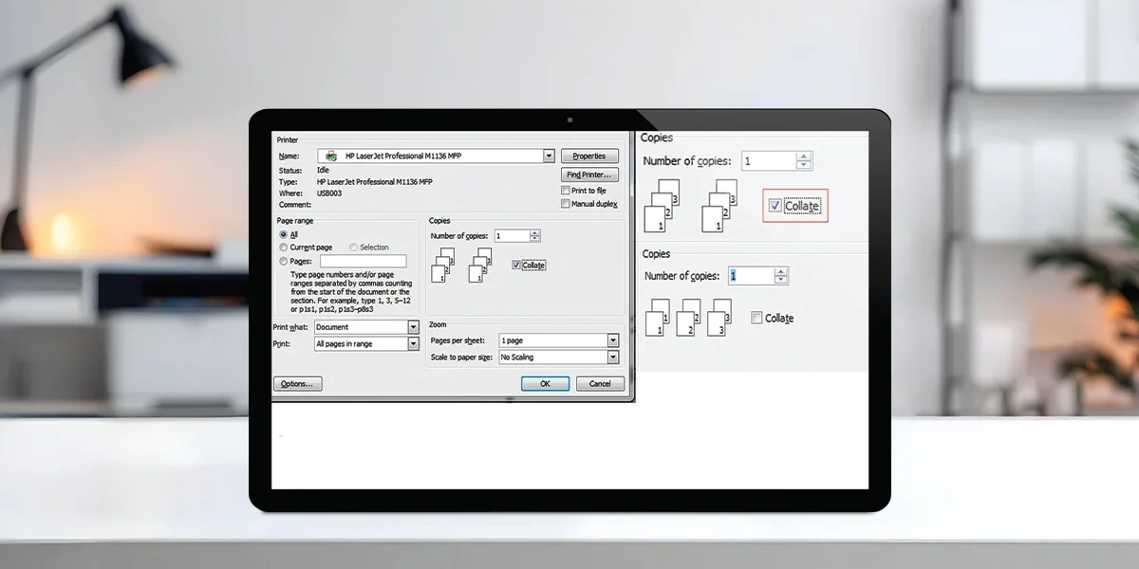1139x569 pixels.
Task: Click the copies field above the checked Collate box
Action: click(768, 161)
